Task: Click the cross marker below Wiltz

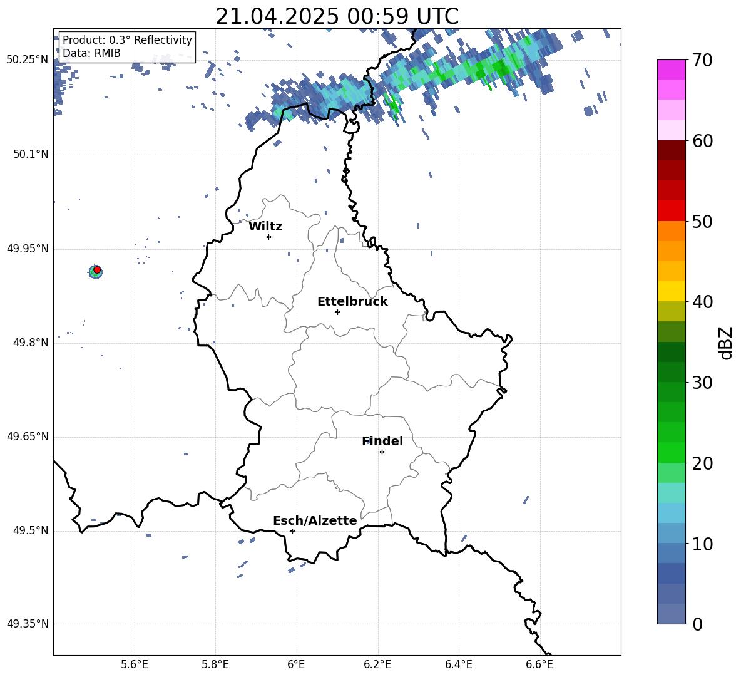Action: point(269,237)
